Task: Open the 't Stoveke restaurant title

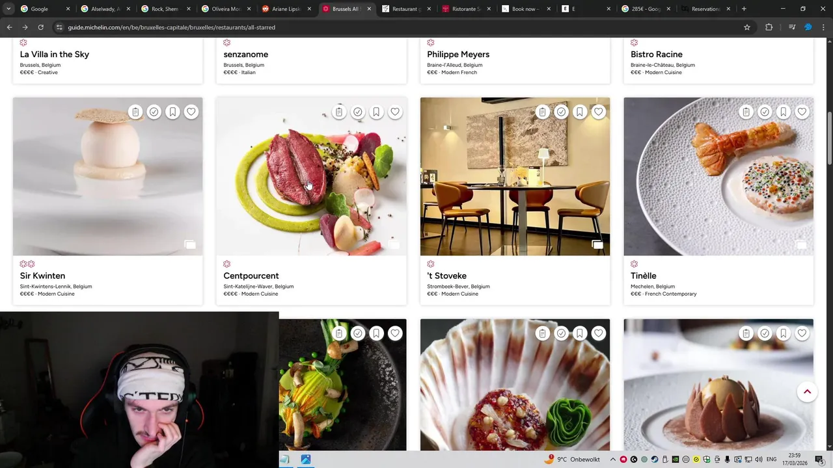Action: 446,276
